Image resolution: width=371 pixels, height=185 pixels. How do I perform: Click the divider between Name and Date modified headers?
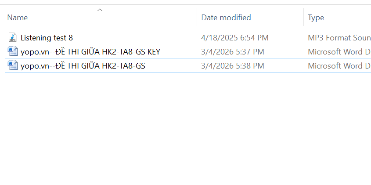tap(197, 18)
